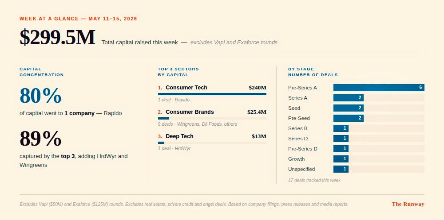Click the 89% top 3 figure
444x220 pixels.
40,139
